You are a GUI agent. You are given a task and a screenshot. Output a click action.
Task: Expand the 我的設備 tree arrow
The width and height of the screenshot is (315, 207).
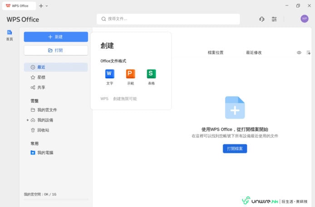28,120
